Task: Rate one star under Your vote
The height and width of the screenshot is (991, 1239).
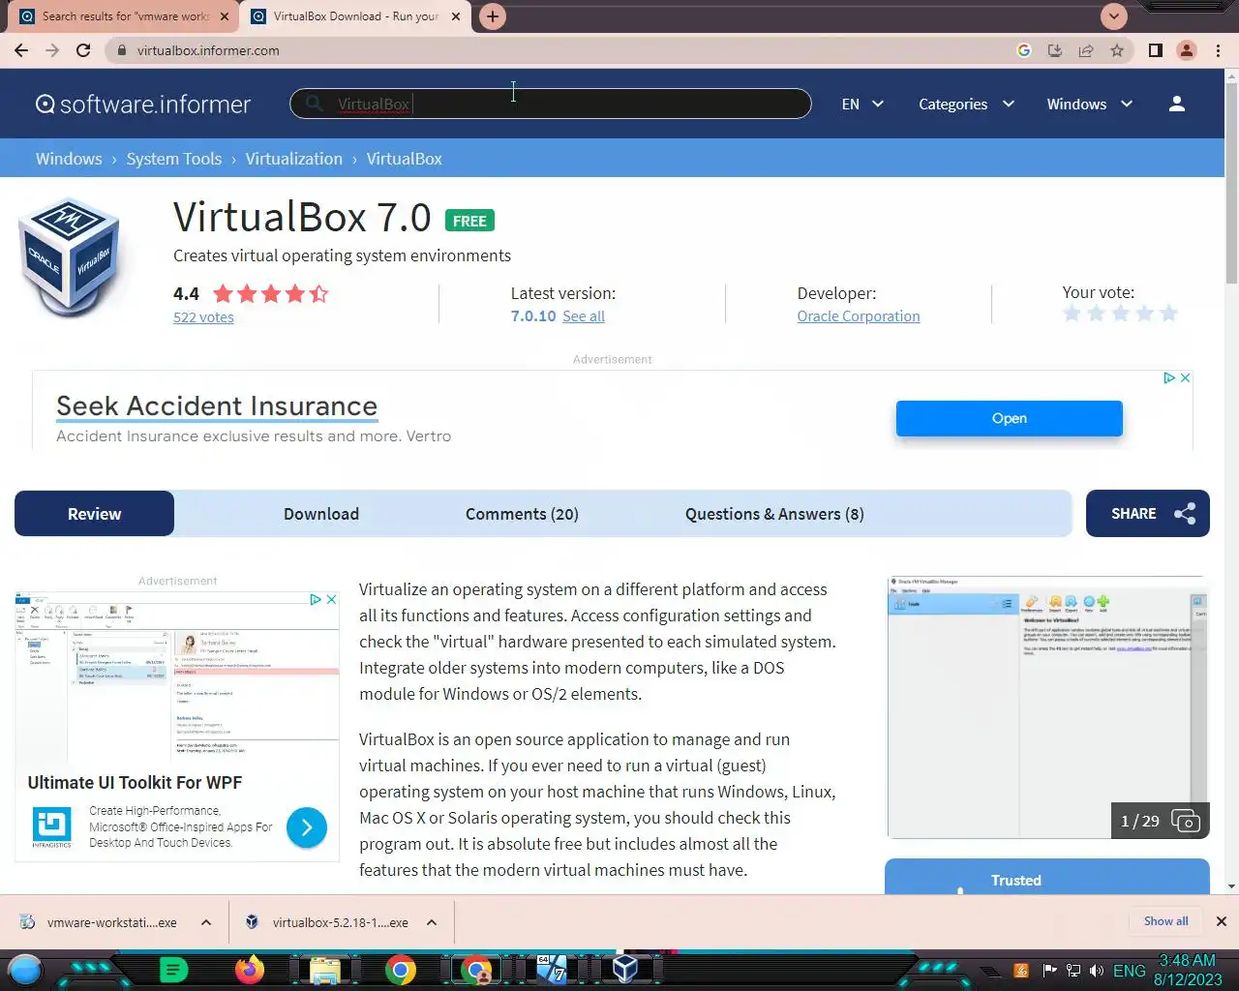Action: [x=1072, y=313]
